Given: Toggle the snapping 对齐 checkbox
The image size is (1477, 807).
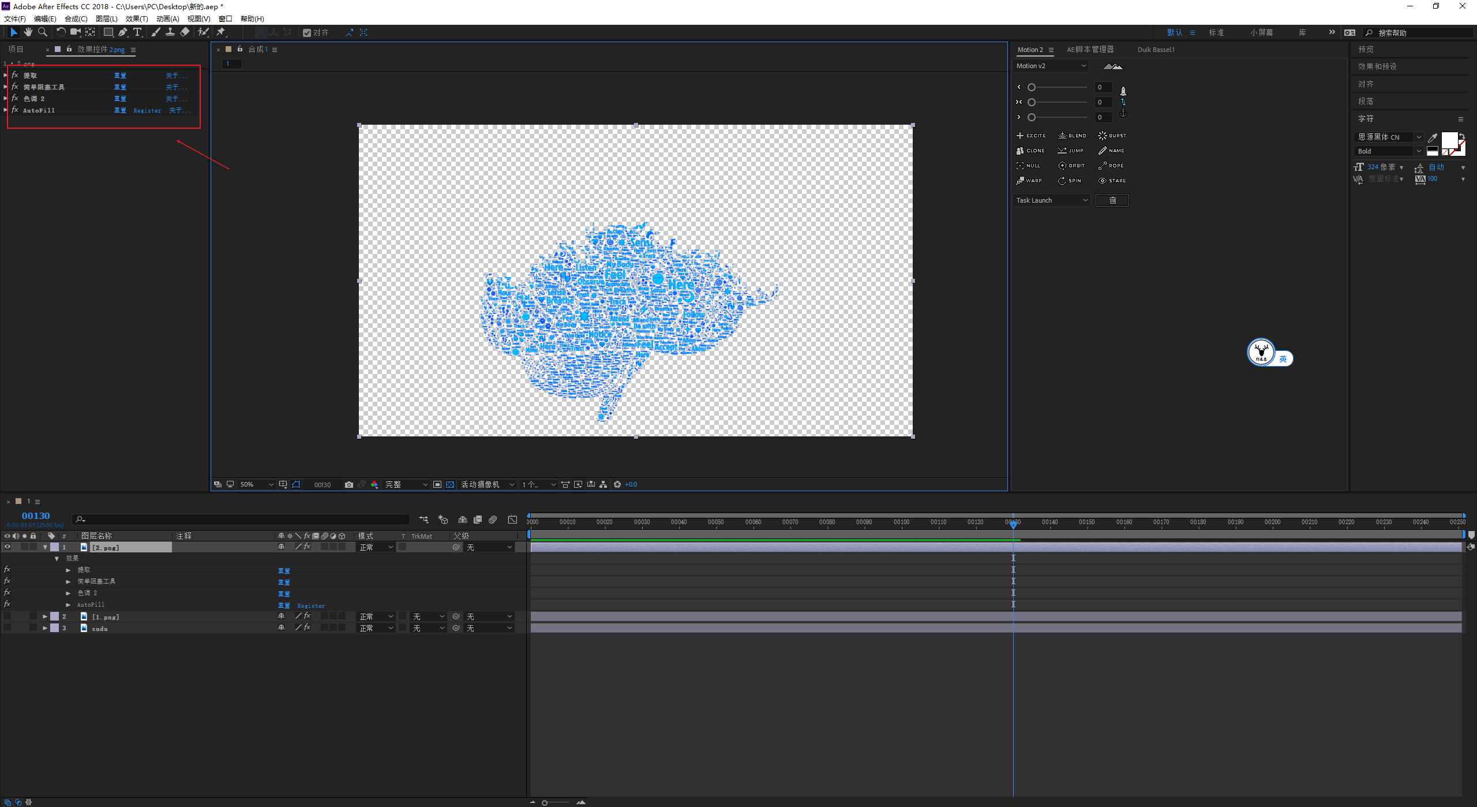Looking at the screenshot, I should click(307, 33).
